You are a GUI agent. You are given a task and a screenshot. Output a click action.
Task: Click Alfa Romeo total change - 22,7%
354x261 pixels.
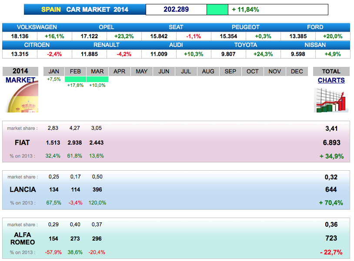(x=331, y=252)
